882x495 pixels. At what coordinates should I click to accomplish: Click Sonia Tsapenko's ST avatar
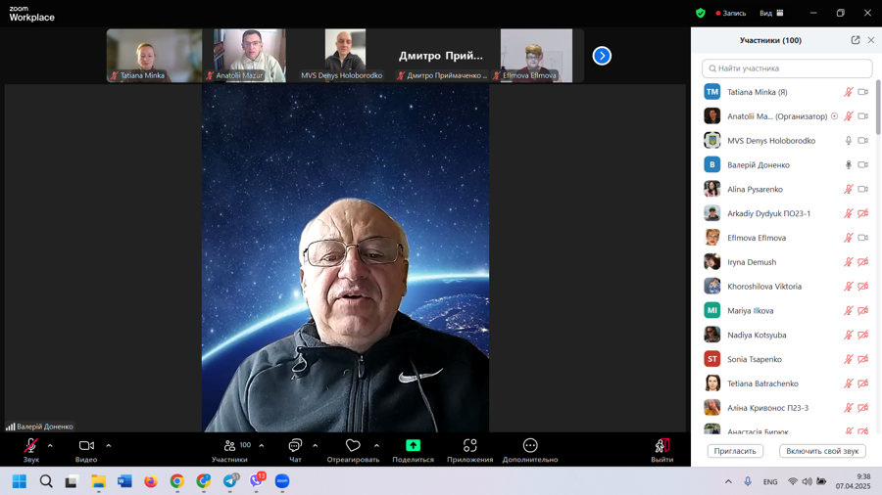coord(712,359)
